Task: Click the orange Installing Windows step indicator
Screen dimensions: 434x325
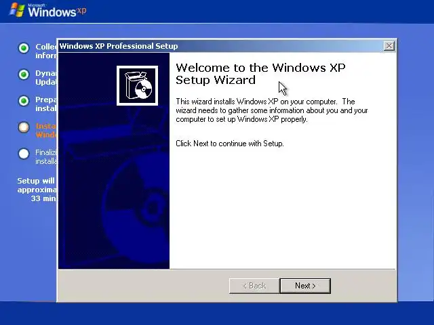Action: coord(24,127)
